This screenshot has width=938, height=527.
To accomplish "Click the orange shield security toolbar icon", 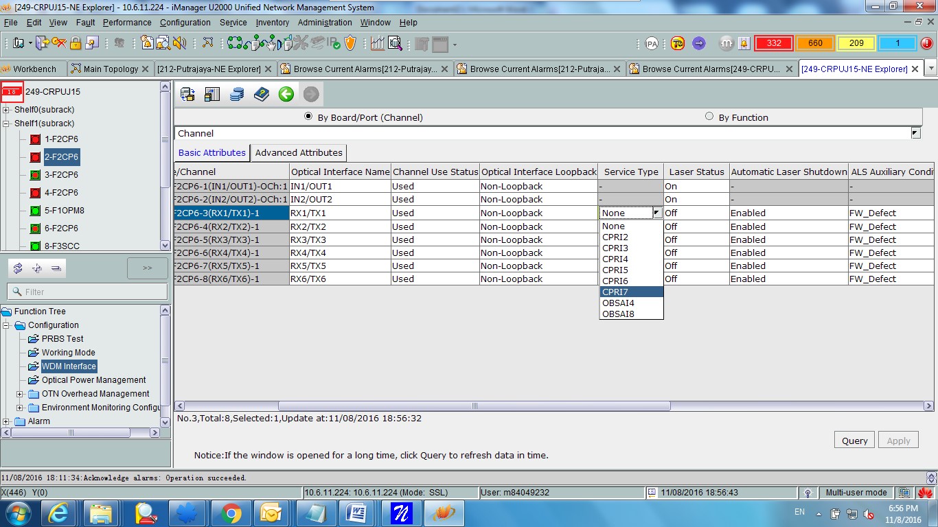I will [351, 43].
